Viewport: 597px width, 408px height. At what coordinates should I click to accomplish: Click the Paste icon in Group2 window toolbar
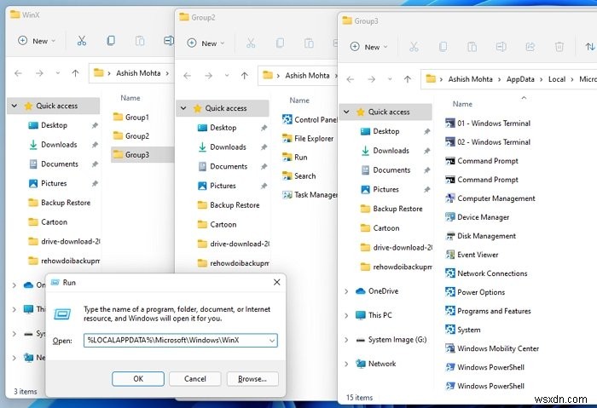309,43
